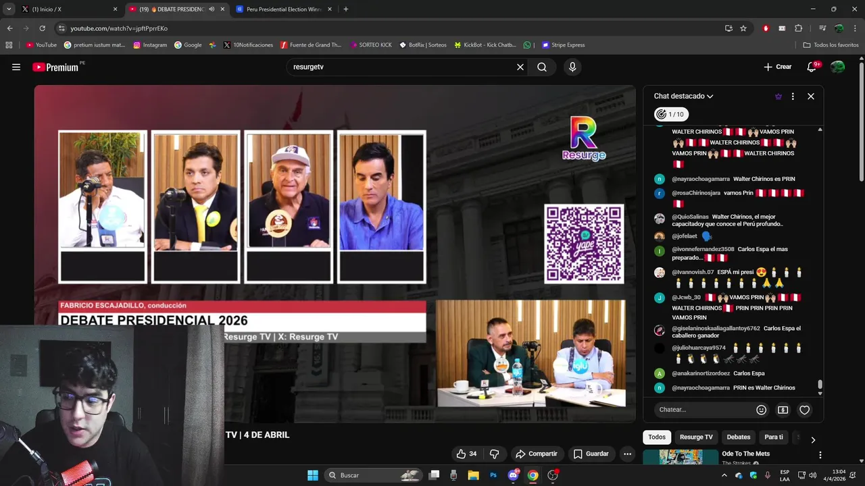The image size is (865, 486).
Task: Open File Explorer from the taskbar
Action: point(474,475)
